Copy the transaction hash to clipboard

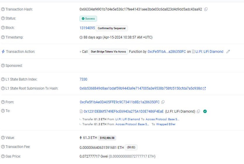coord(206,9)
